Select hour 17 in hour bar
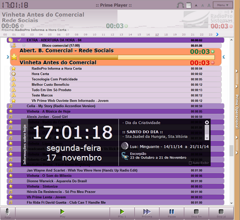 (x=157, y=35)
